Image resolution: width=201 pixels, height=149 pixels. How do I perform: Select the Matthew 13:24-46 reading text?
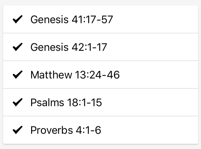(75, 75)
